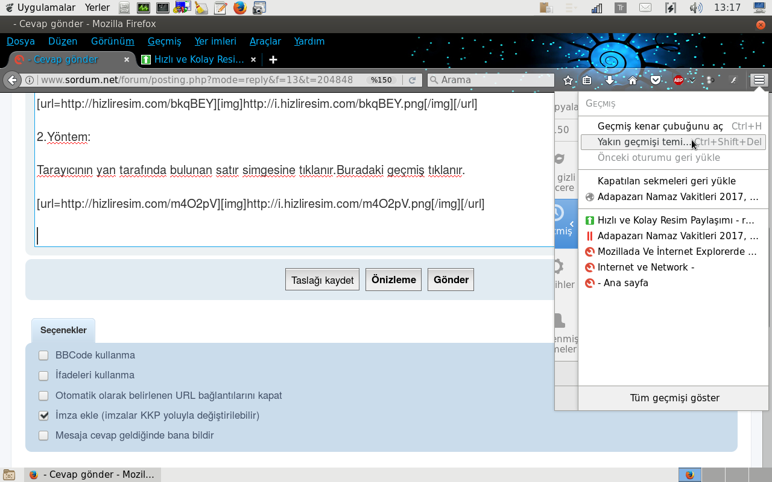The height and width of the screenshot is (482, 772).
Task: Open the Araçlar menu
Action: (265, 41)
